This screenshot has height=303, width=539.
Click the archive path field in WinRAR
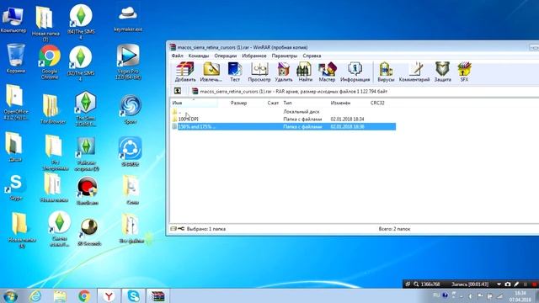tap(363, 92)
